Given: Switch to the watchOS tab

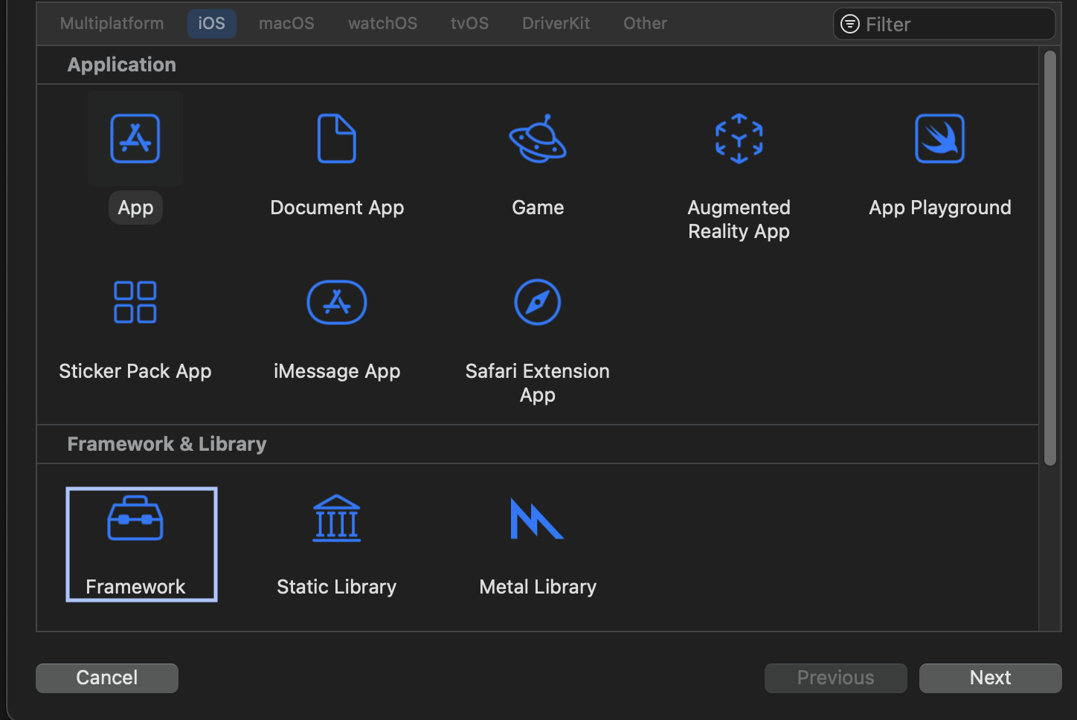Looking at the screenshot, I should pos(383,24).
